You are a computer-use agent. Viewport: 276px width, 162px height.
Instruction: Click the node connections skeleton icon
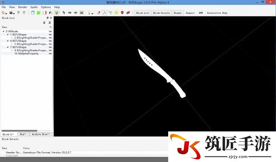(x=110, y=12)
